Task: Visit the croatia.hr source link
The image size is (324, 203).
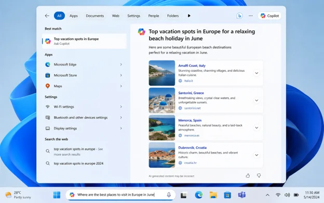Action: tap(191, 163)
